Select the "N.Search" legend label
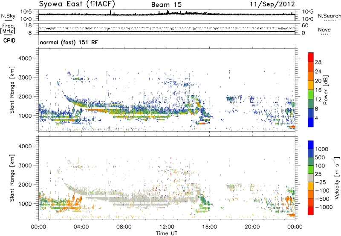341x236 pixels. pos(329,16)
